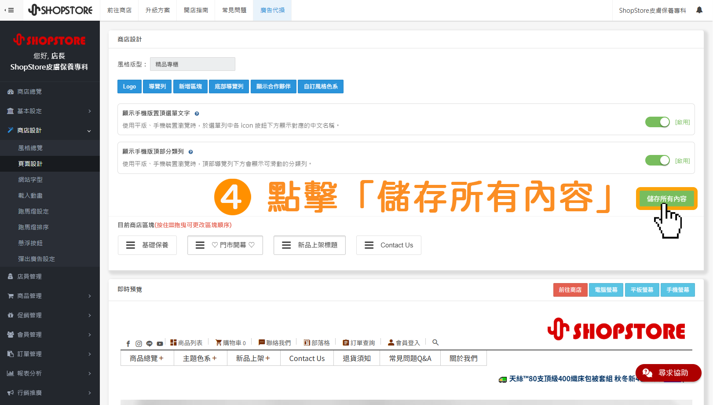Click the 顯示合作夥伴 button
This screenshot has width=713, height=405.
[x=274, y=86]
